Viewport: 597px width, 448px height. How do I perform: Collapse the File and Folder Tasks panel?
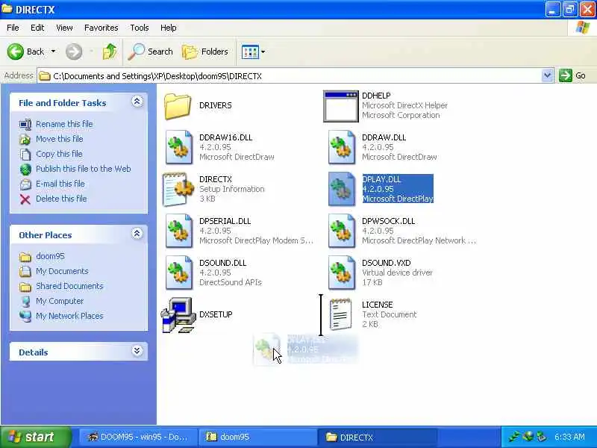137,102
